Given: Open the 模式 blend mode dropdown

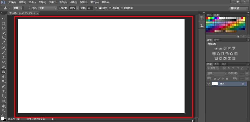Looking at the screenshot, I should coord(47,8).
